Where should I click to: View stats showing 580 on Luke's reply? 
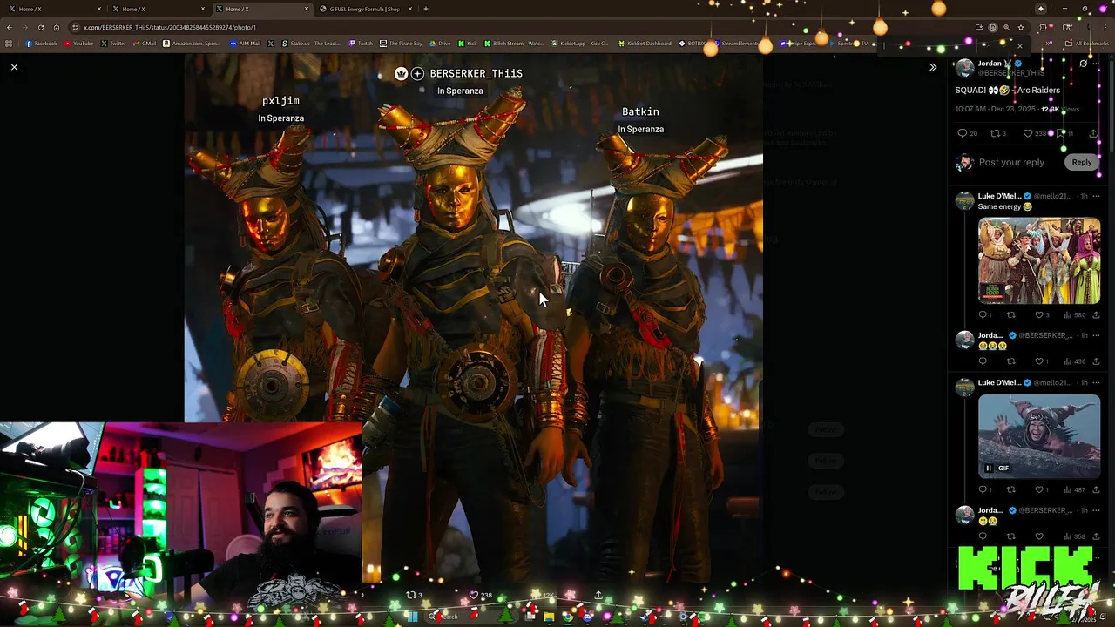tap(1074, 315)
